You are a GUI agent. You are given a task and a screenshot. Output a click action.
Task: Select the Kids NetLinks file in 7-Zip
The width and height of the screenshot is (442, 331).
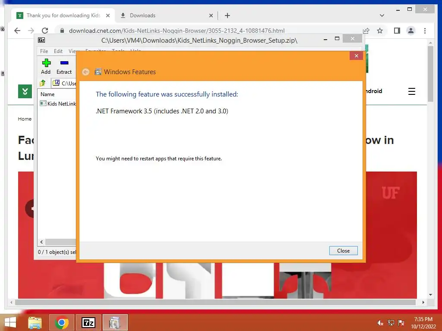(58, 103)
